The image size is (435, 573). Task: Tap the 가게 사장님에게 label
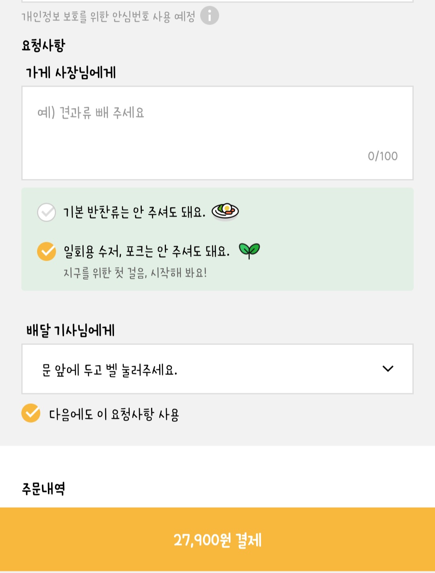click(71, 73)
